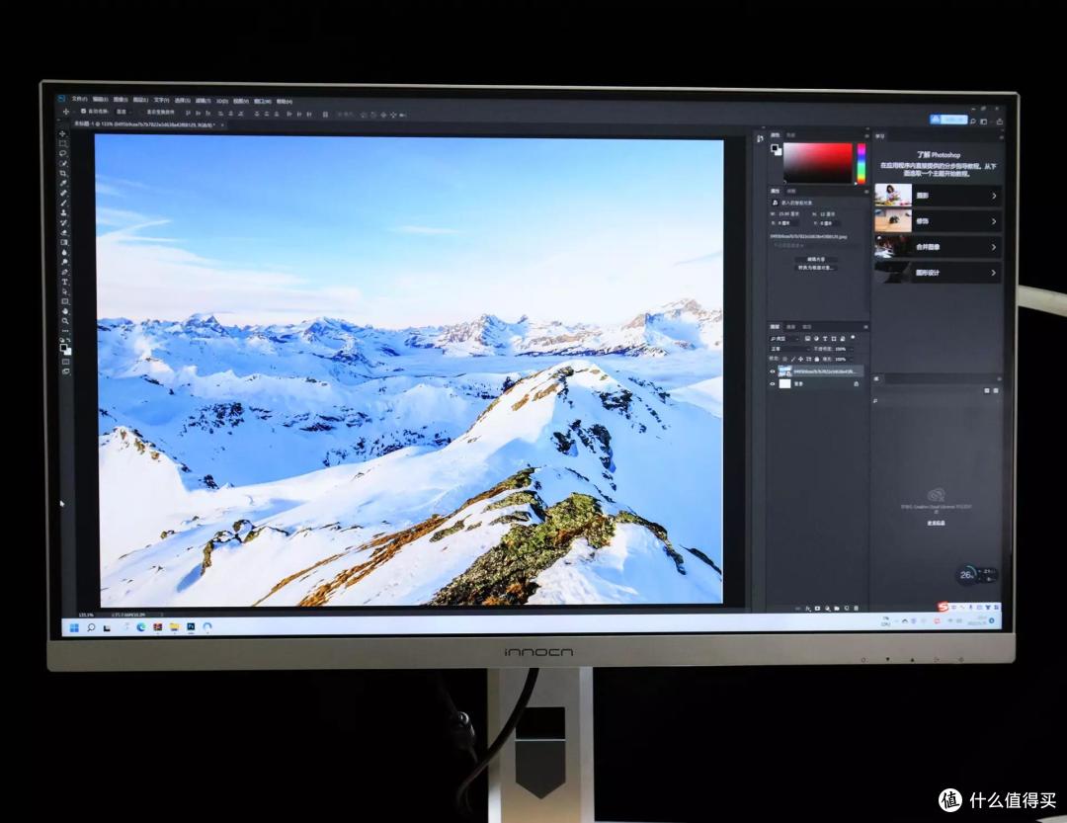1067x823 pixels.
Task: Toggle the Auto-Select checkbox in options bar
Action: click(x=83, y=111)
